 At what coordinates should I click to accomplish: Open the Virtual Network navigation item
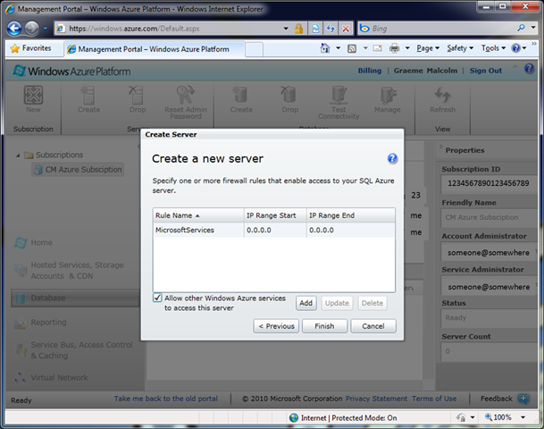pos(51,377)
